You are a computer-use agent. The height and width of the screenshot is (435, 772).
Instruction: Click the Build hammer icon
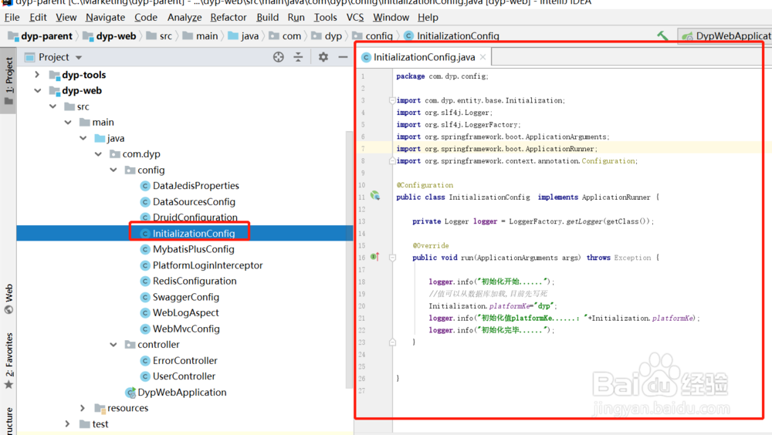pos(662,35)
